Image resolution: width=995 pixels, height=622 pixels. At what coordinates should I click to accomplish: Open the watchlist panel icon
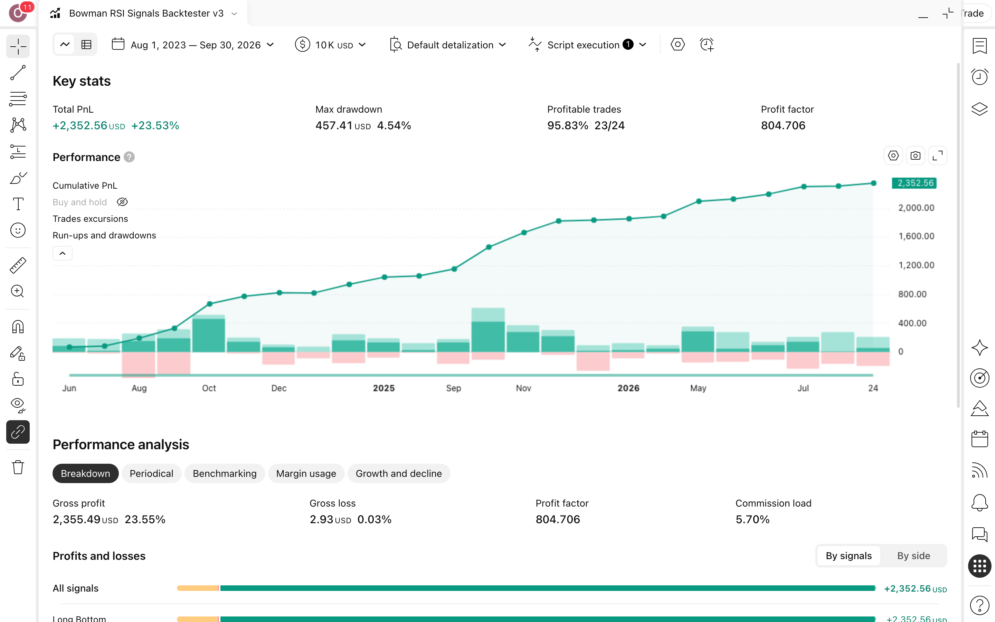point(979,46)
